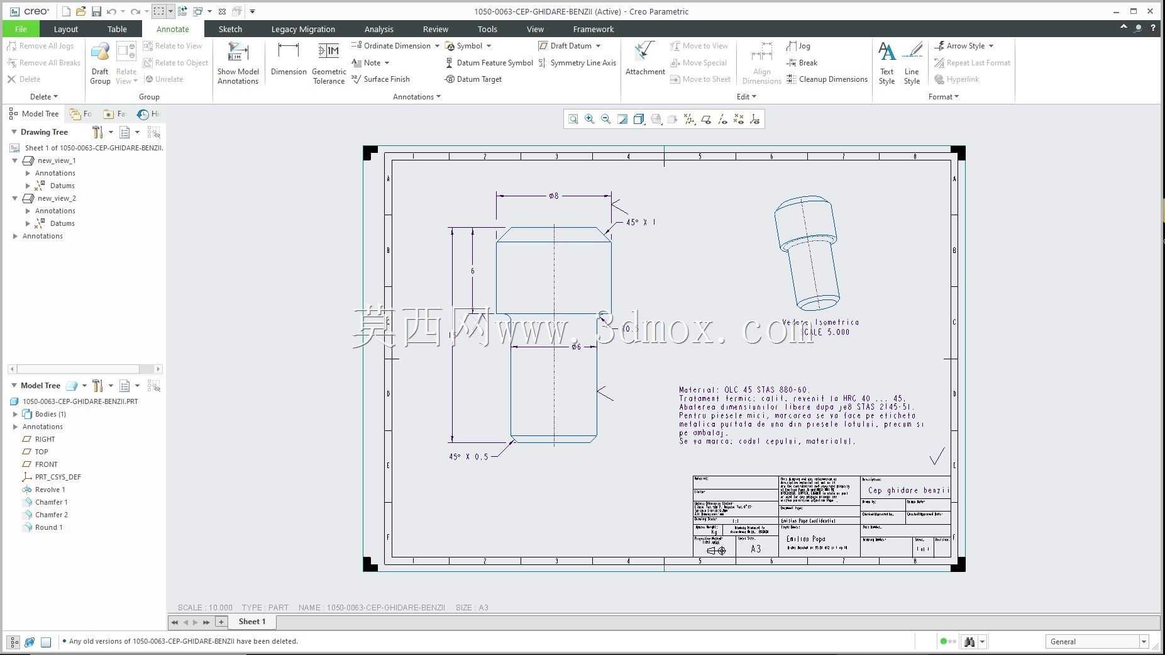Expand the Annotations group dropdown in the ribbon
The width and height of the screenshot is (1165, 655).
417,97
